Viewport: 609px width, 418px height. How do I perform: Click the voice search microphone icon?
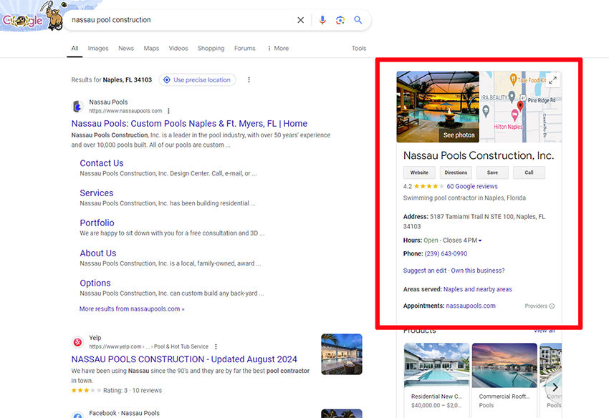pos(322,20)
